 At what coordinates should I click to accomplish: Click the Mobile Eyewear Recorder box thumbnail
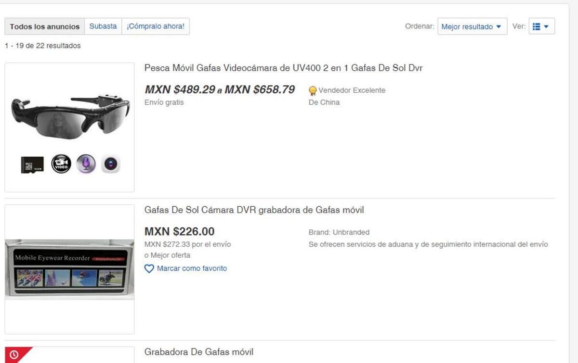70,269
